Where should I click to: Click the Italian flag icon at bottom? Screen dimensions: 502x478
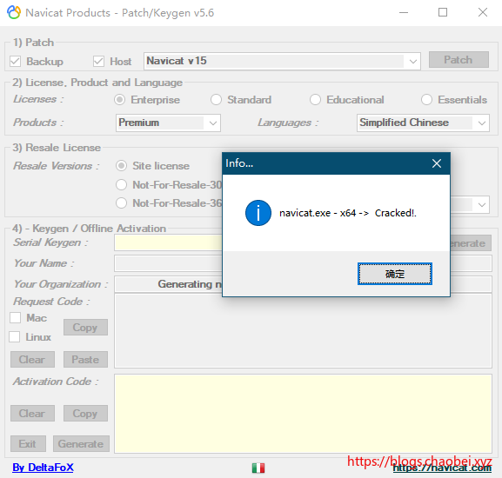258,468
